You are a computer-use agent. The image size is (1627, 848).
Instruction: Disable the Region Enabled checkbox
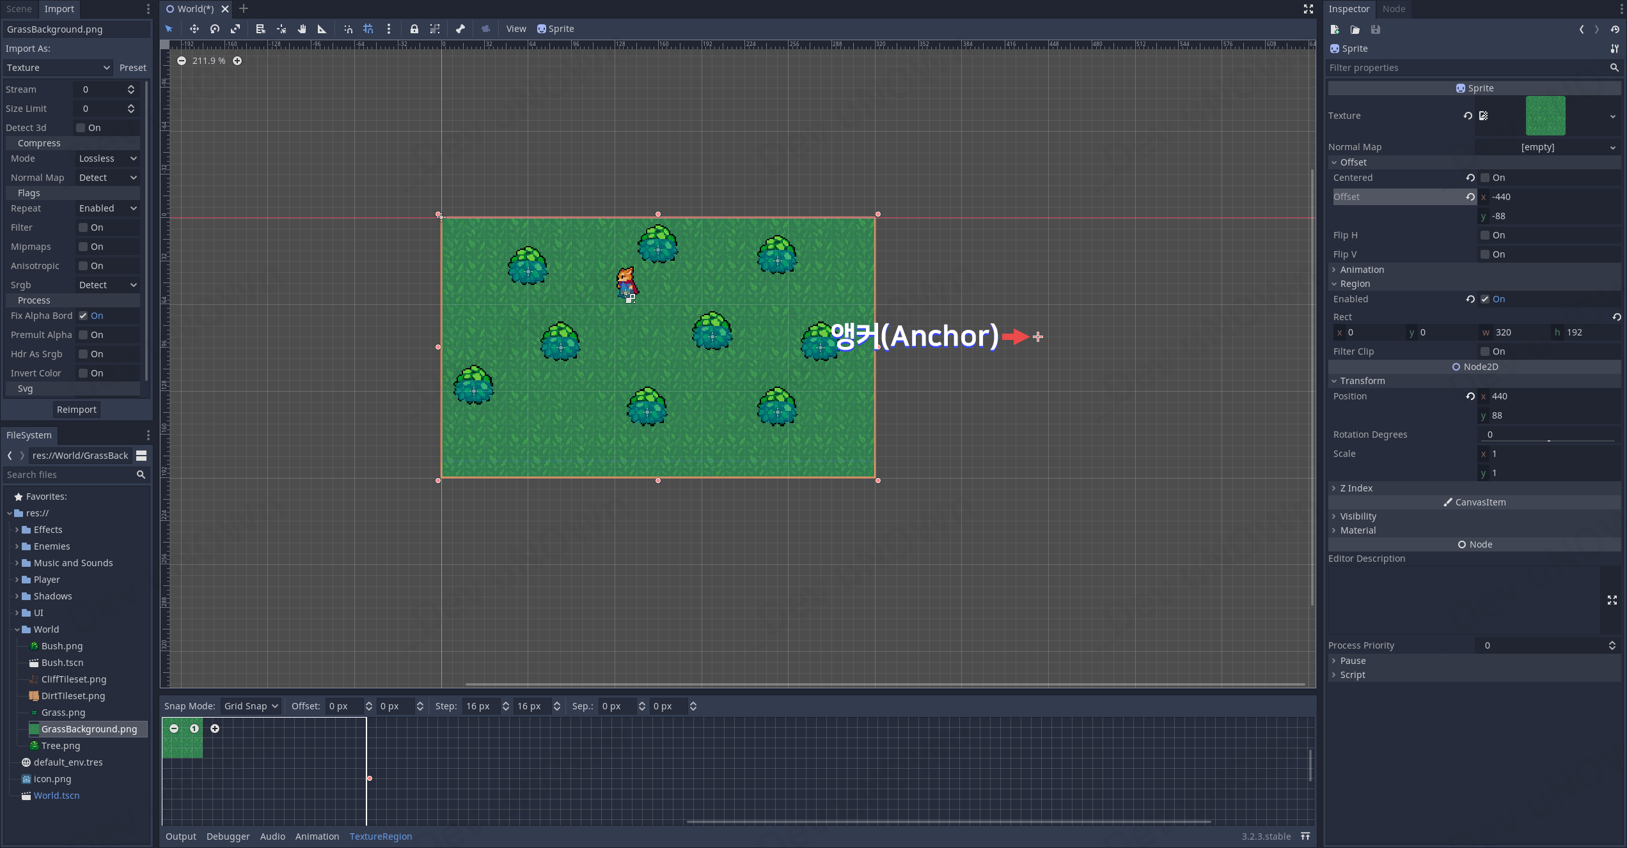point(1485,299)
